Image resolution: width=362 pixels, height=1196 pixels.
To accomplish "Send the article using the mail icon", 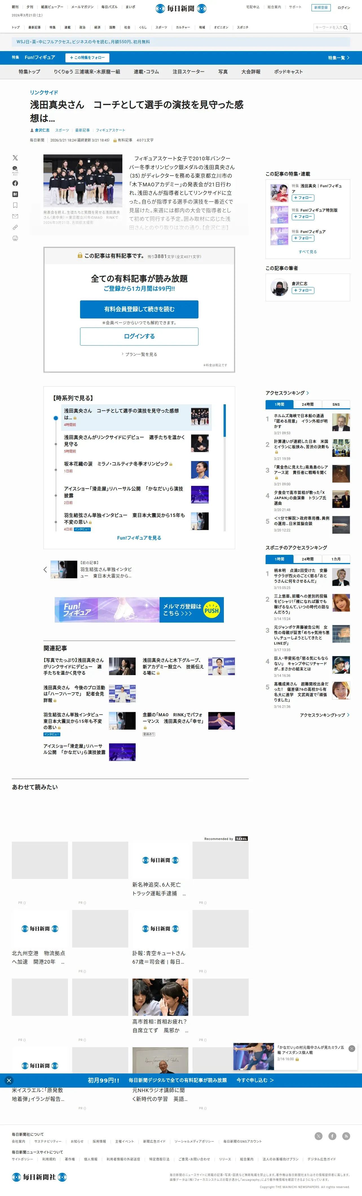I will 15,216.
